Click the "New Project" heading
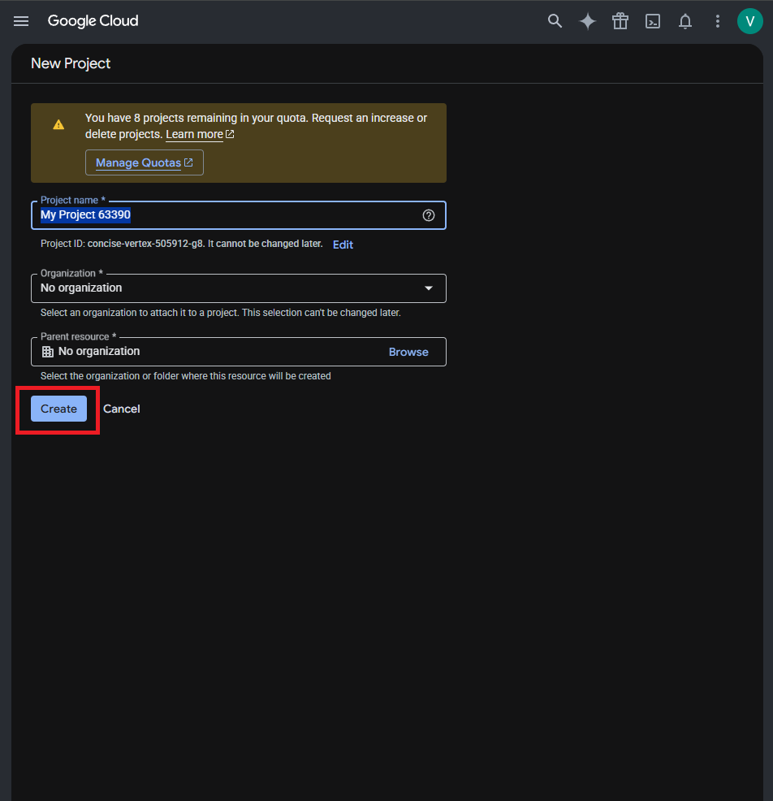Image resolution: width=773 pixels, height=801 pixels. [71, 63]
